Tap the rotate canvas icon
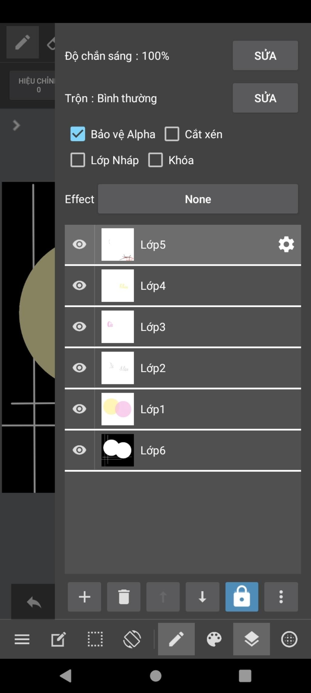311x693 pixels. pyautogui.click(x=132, y=639)
